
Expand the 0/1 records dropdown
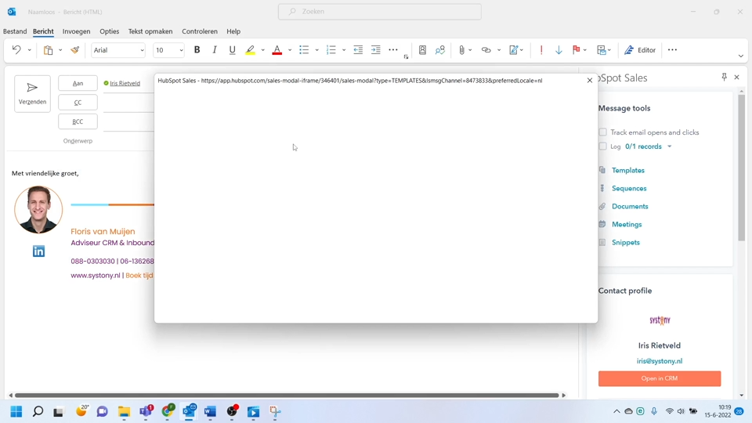[x=669, y=146]
